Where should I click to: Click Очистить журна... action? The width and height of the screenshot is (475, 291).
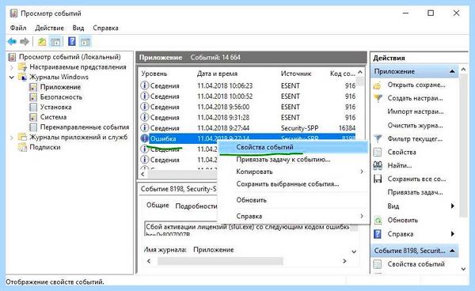tap(415, 125)
